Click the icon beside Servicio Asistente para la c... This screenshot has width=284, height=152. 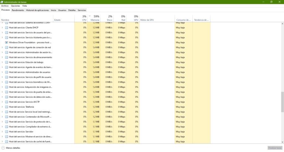pyautogui.click(x=7, y=38)
